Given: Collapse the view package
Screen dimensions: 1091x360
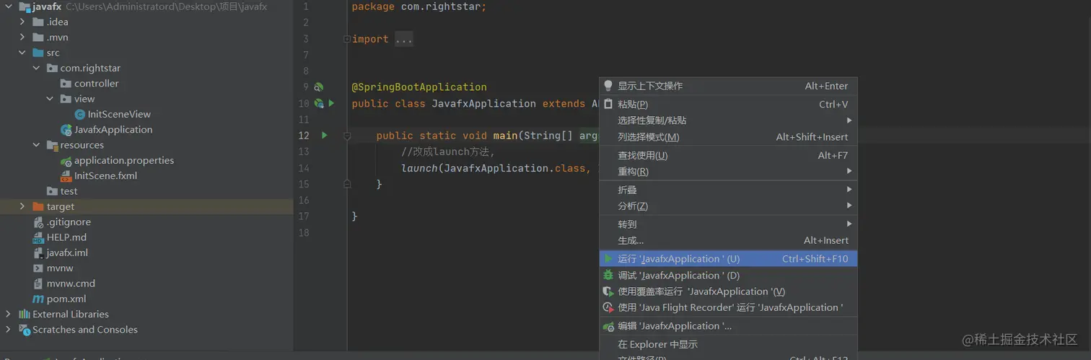Looking at the screenshot, I should click(50, 99).
